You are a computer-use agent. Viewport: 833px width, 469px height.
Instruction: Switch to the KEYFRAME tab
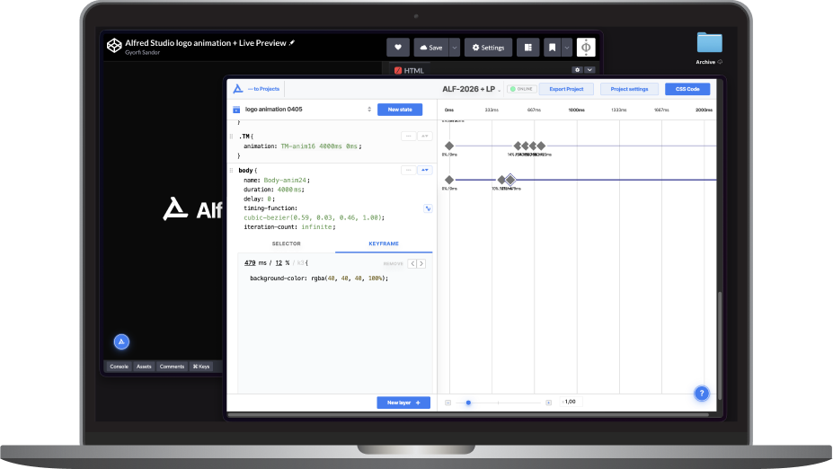coord(384,243)
